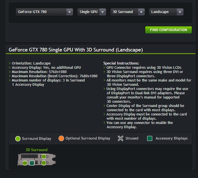Image resolution: width=198 pixels, height=178 pixels.
Task: Expand the Single GPU selector
Action: (x=92, y=12)
